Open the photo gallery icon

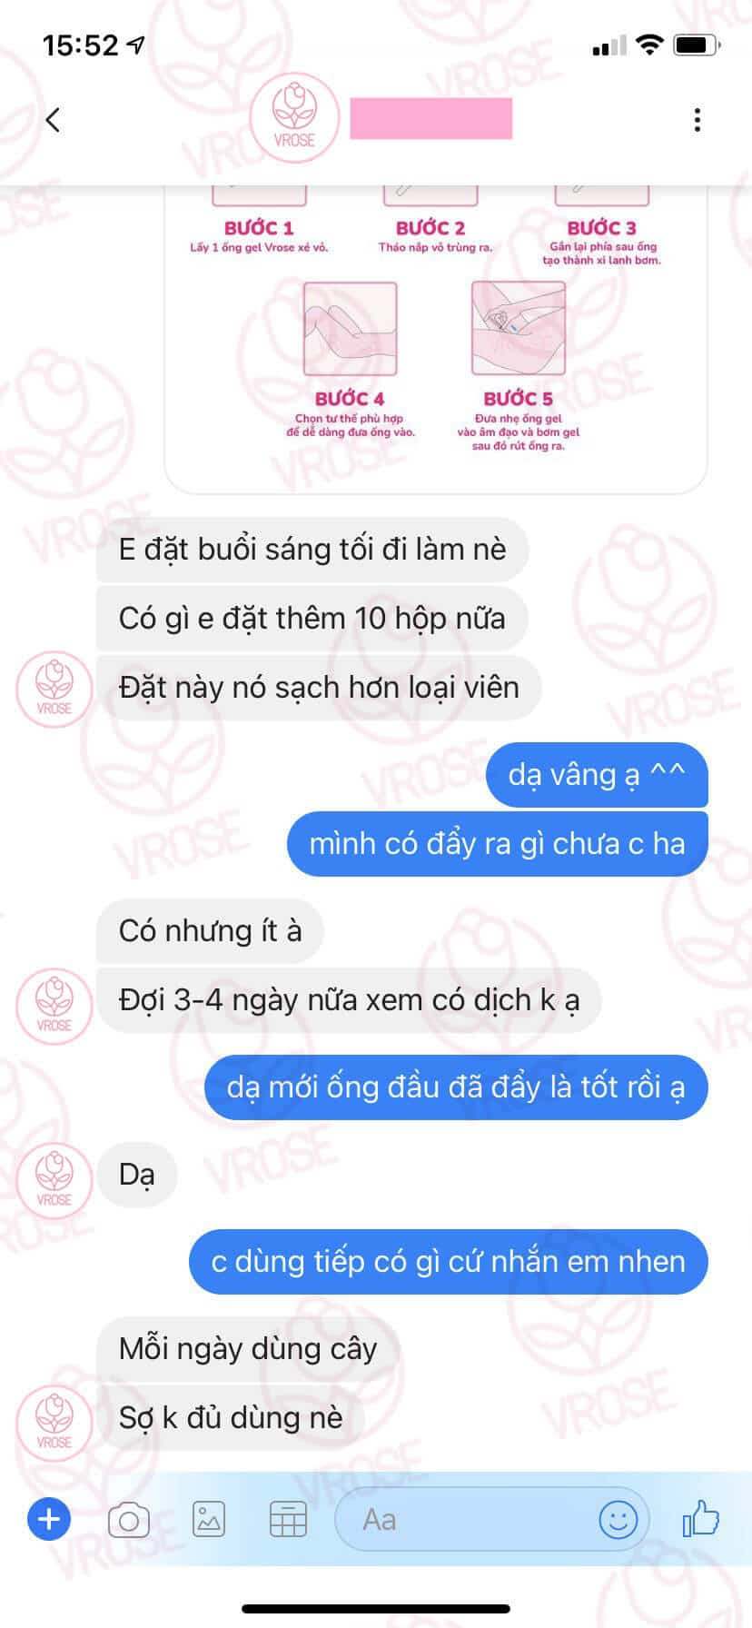tap(208, 1519)
